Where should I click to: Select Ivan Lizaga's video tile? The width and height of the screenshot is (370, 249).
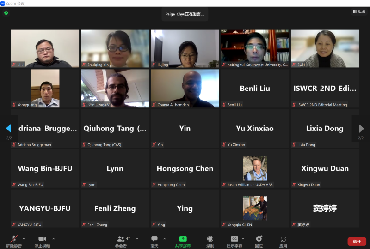pyautogui.click(x=115, y=89)
